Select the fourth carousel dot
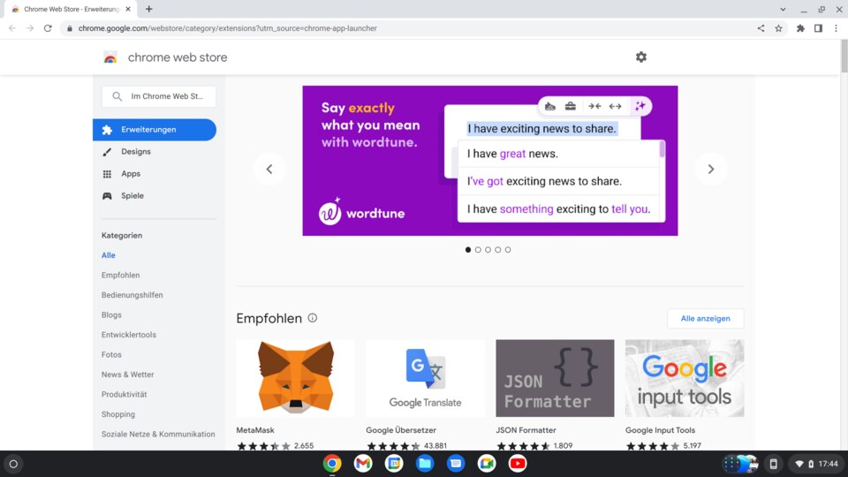 pos(498,250)
